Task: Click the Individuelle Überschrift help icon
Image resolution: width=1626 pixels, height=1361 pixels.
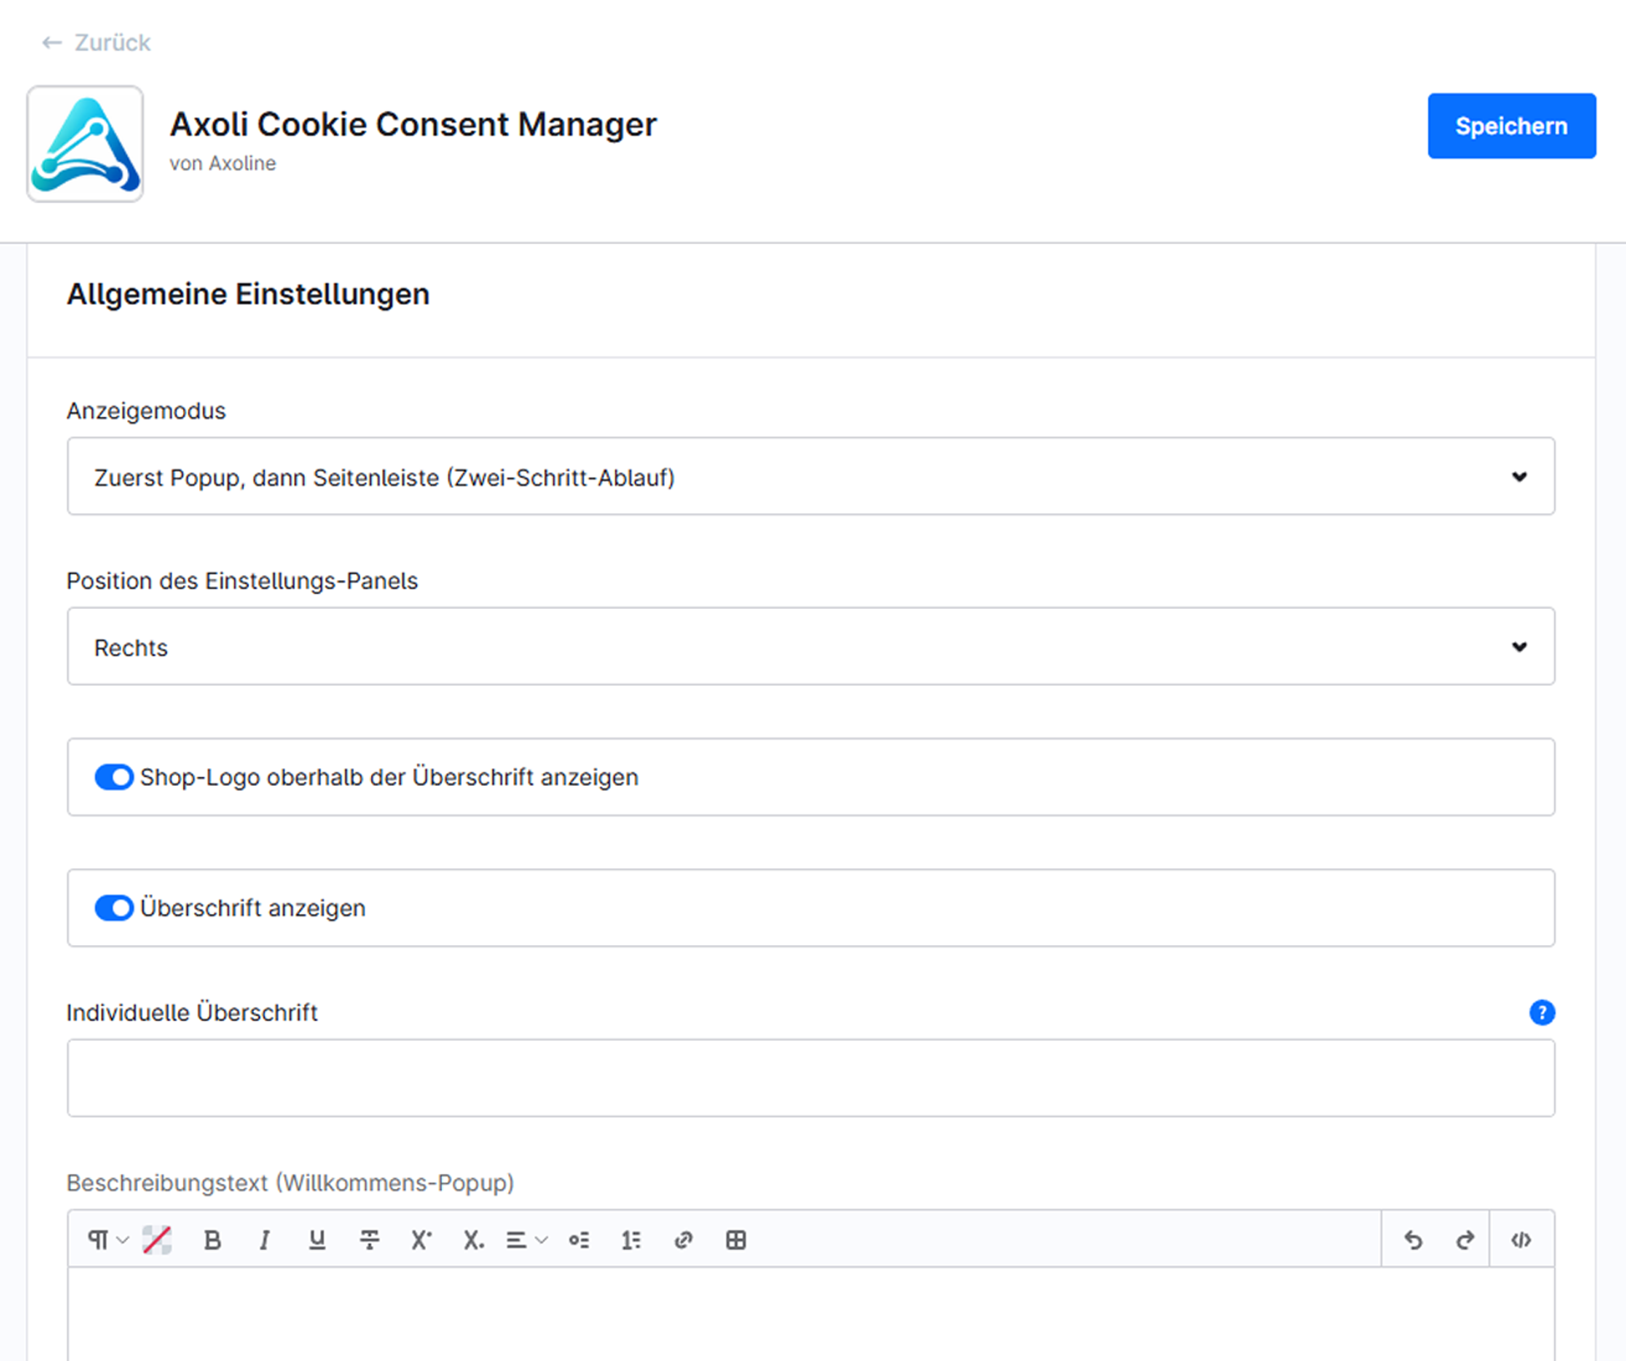Action: click(1542, 1012)
